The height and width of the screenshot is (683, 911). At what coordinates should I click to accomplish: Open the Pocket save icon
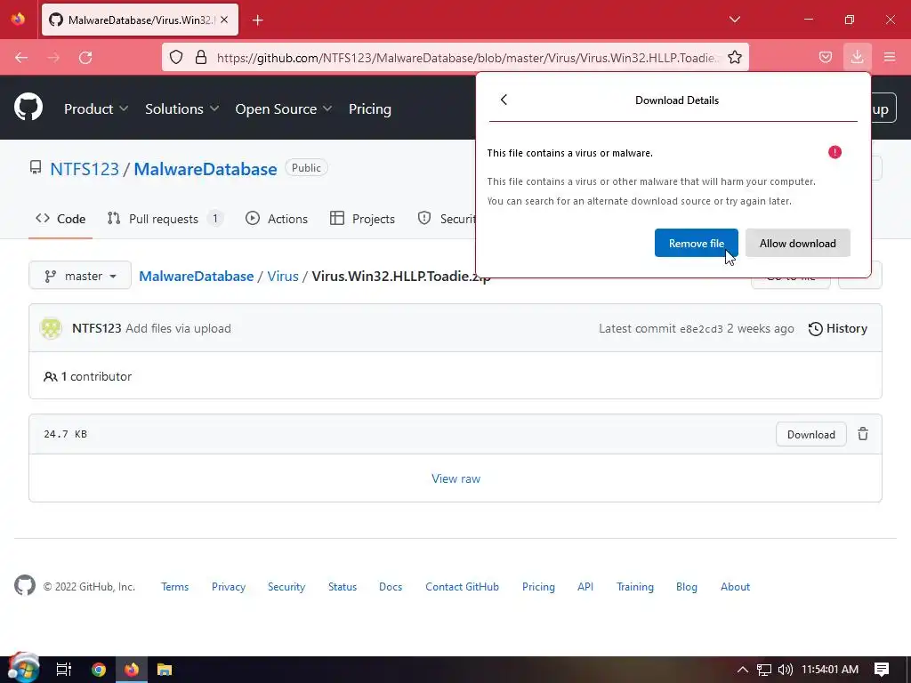click(825, 57)
